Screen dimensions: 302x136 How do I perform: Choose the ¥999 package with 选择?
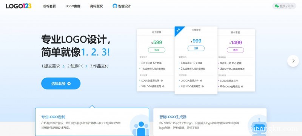point(196,48)
